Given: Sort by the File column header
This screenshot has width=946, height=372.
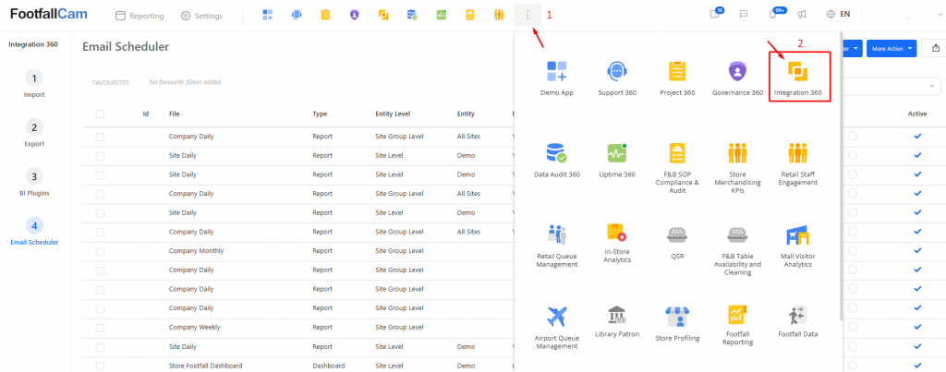Looking at the screenshot, I should tap(175, 114).
